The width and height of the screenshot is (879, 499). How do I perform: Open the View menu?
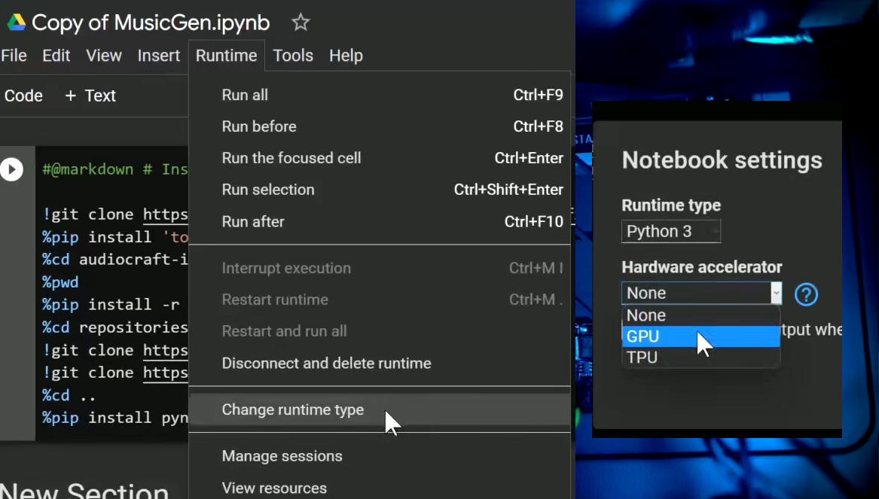(104, 56)
